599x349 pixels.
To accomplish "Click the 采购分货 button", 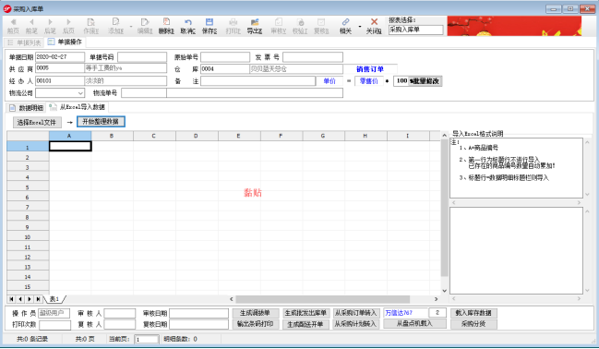I will point(473,324).
